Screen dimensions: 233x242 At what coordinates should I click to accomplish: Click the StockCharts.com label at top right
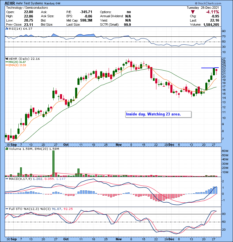pyautogui.click(x=208, y=3)
